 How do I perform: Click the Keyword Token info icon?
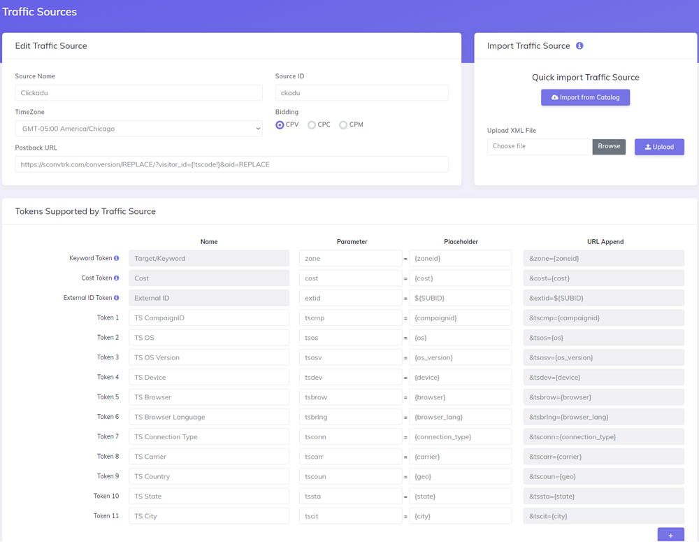117,259
